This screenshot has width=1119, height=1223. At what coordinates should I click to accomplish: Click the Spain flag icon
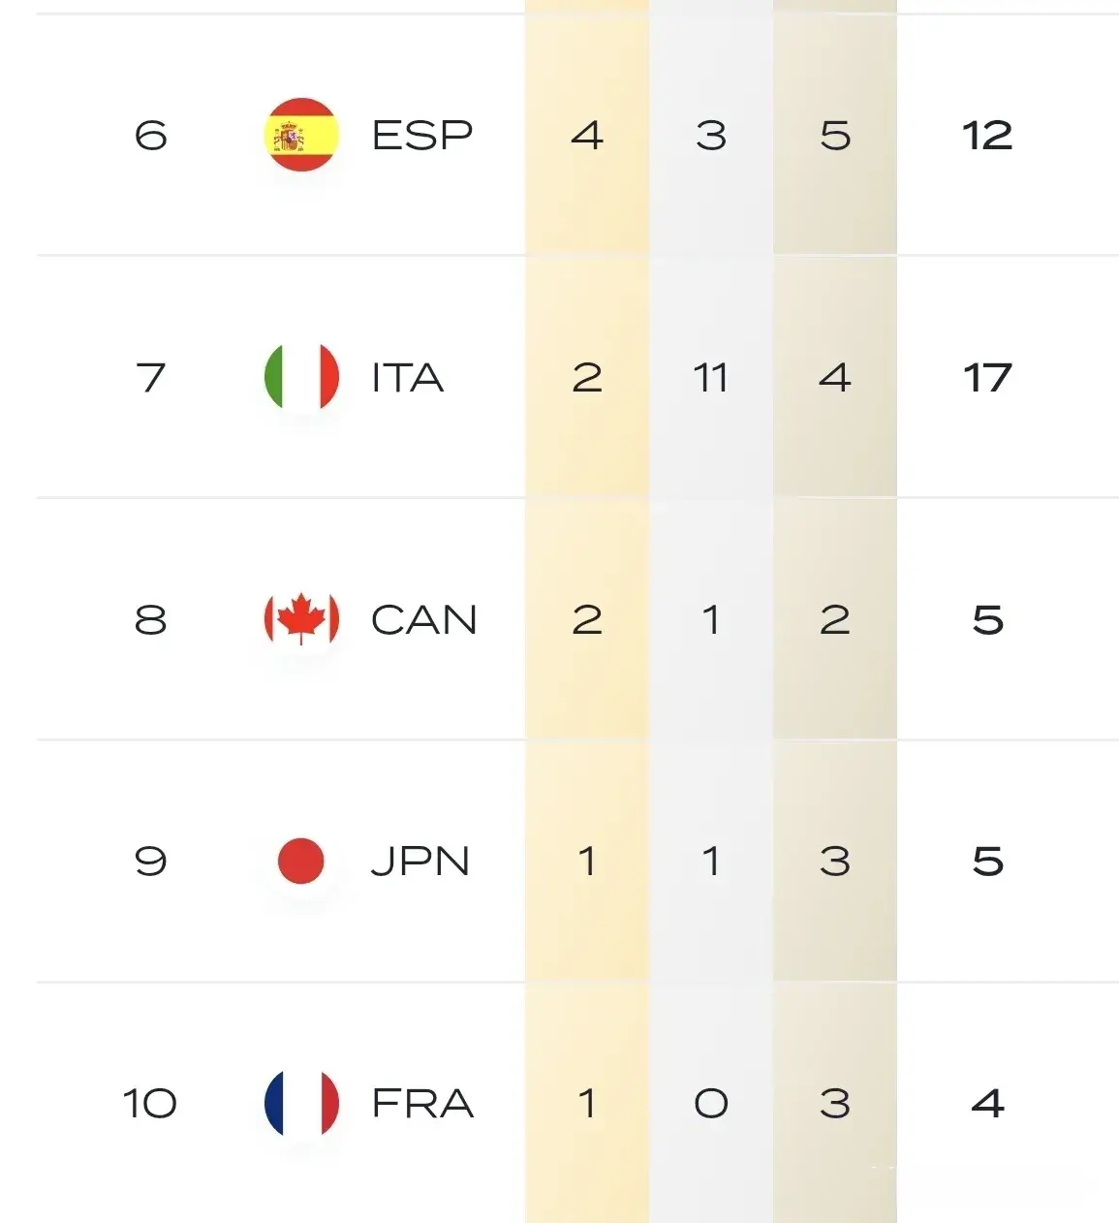(301, 135)
